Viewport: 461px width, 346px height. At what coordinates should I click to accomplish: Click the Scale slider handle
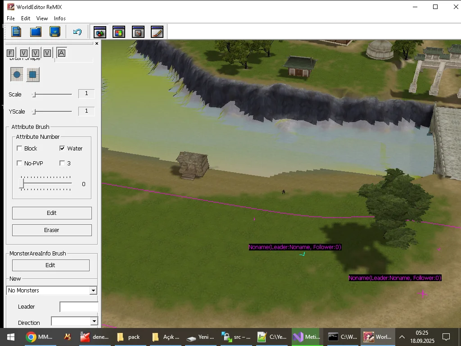click(x=34, y=95)
